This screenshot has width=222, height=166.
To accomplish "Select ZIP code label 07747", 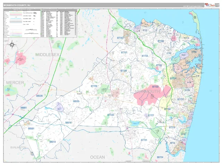I will click(x=120, y=38).
